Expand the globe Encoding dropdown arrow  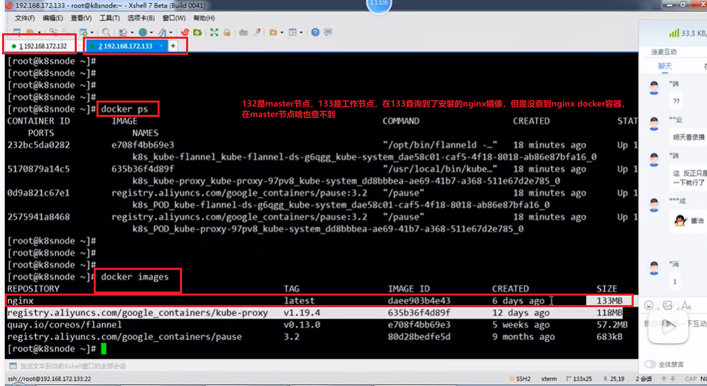[x=151, y=33]
